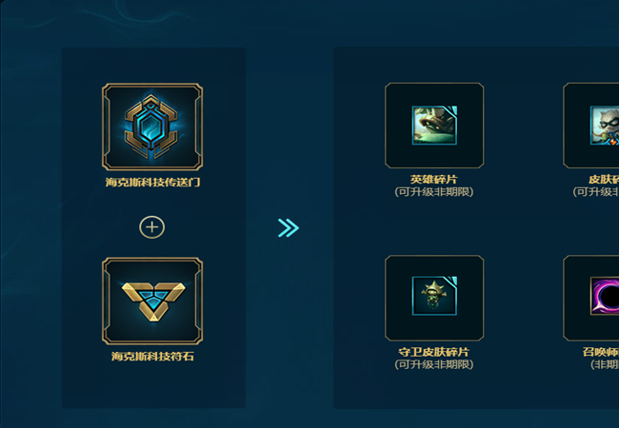The image size is (619, 428).
Task: Click the cyan double-chevron arrow
Action: (289, 228)
